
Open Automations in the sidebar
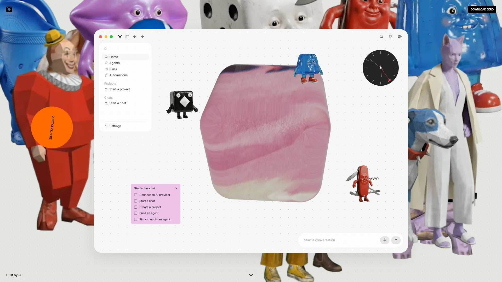tap(125, 75)
